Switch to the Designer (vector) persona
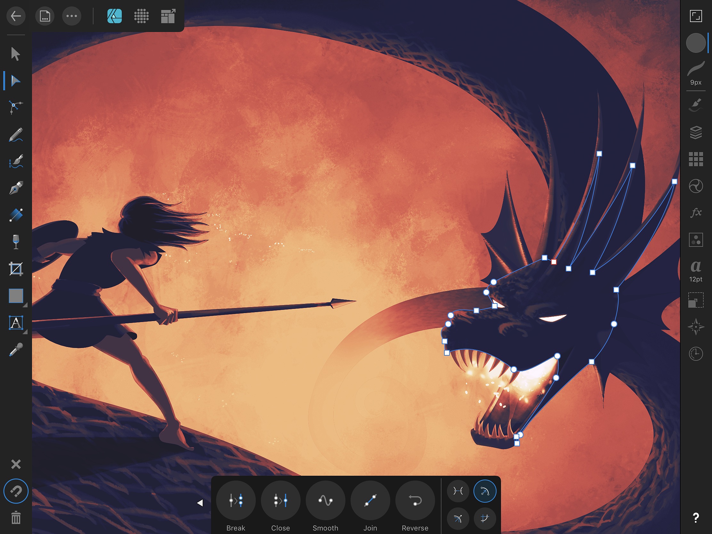The width and height of the screenshot is (712, 534). pyautogui.click(x=115, y=16)
